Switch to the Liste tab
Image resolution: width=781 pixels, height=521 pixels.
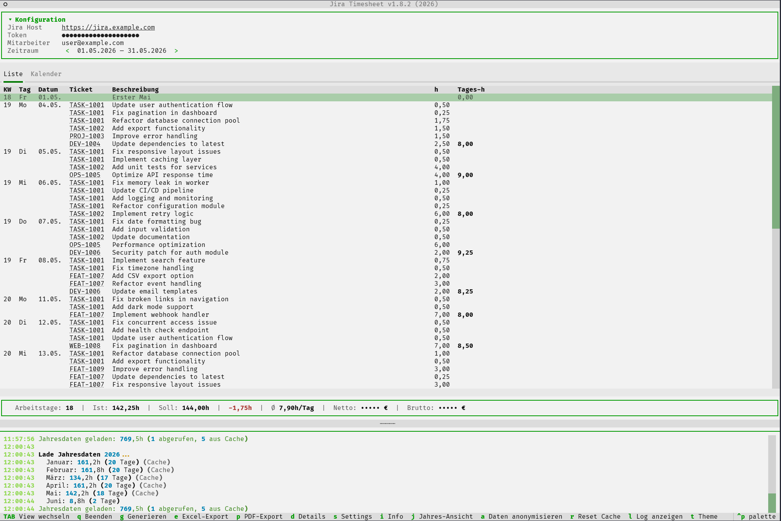pyautogui.click(x=13, y=74)
